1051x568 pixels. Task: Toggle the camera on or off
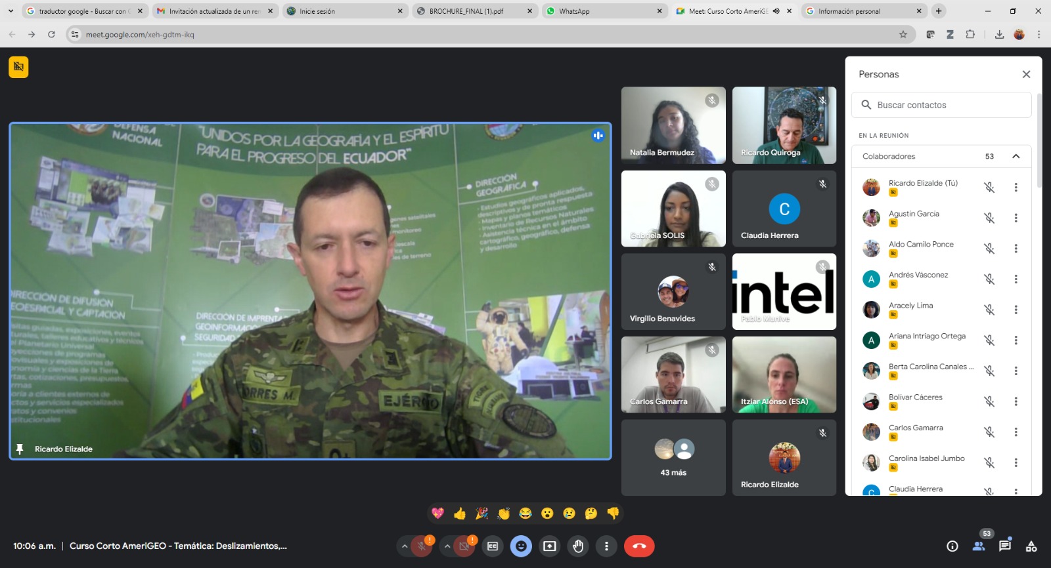point(464,546)
